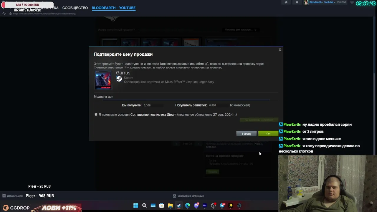Confirm the sale with the OK button
377x212 pixels.
pos(268,134)
